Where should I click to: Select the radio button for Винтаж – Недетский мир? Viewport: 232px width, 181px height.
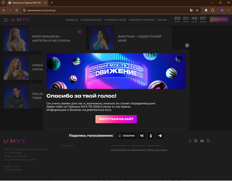(166, 32)
